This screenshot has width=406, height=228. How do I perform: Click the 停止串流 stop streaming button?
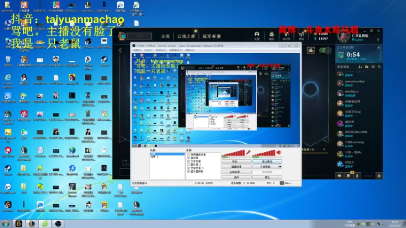pos(267,162)
